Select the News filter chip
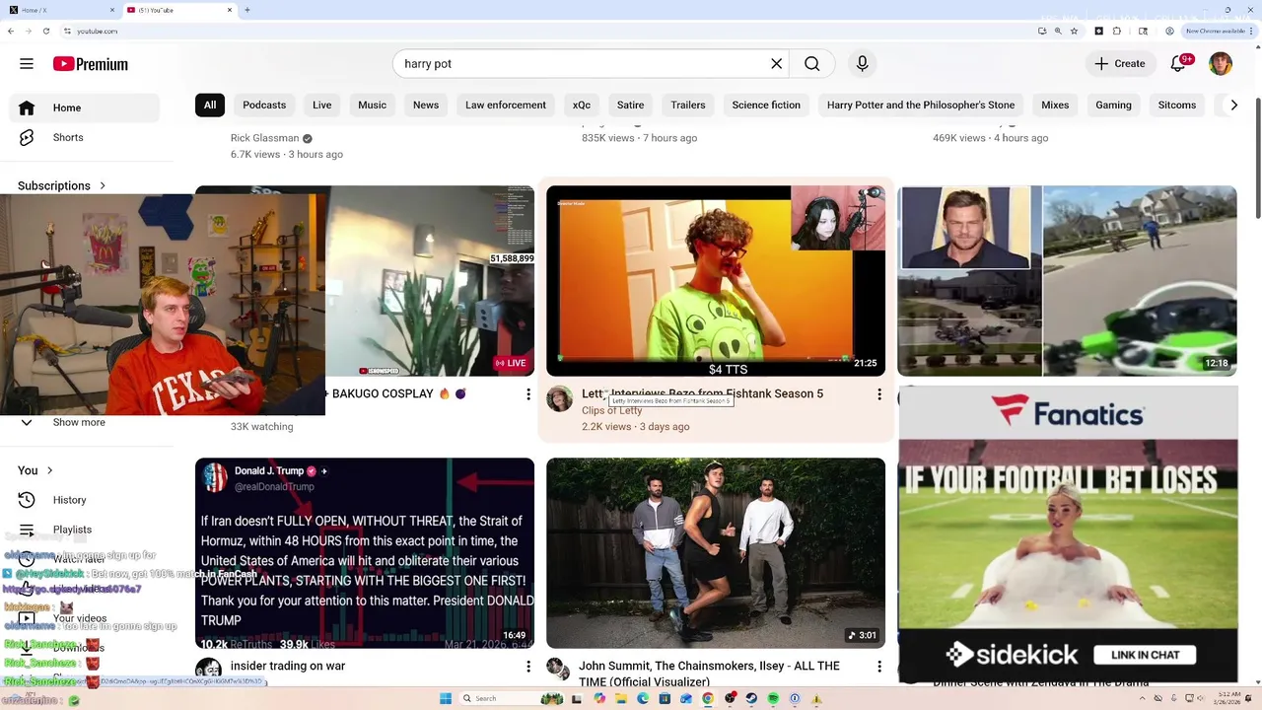The width and height of the screenshot is (1262, 710). [426, 106]
